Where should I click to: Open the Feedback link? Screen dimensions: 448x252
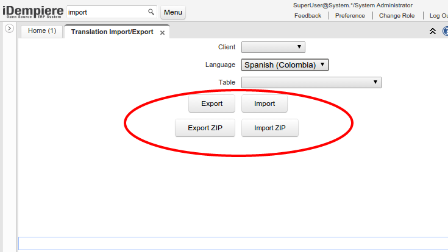(x=308, y=16)
